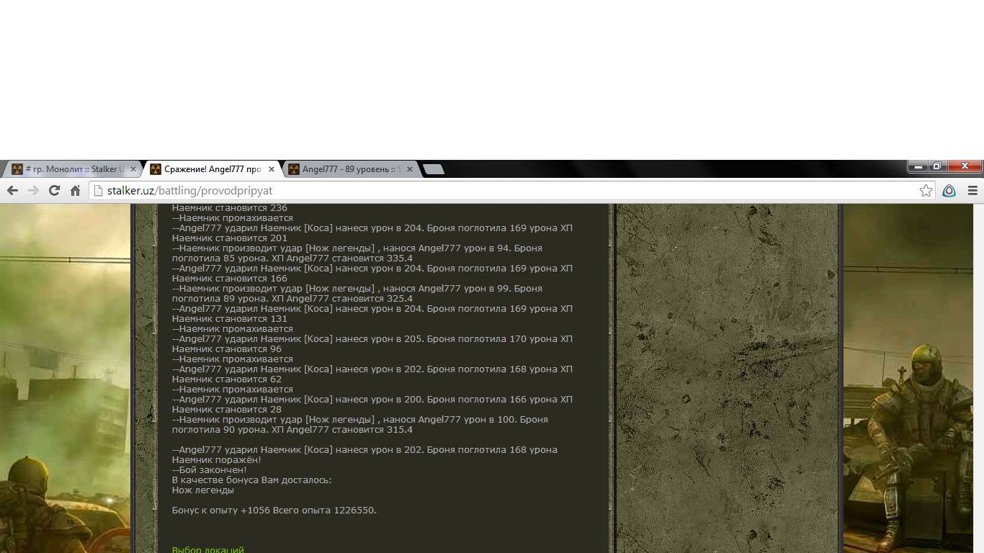Bookmark this page with the star icon
The image size is (984, 553).
click(x=926, y=191)
